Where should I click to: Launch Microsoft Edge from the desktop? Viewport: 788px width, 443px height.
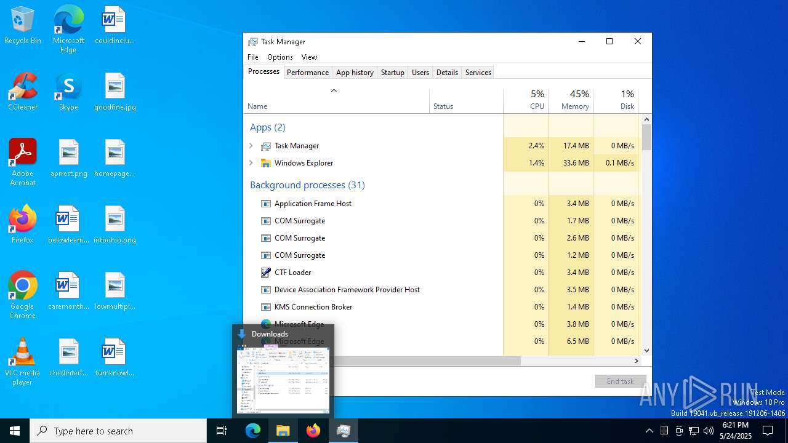pos(68,30)
